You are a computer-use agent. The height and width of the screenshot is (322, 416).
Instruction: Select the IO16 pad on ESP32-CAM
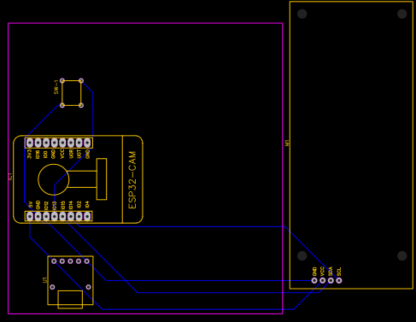coord(38,143)
